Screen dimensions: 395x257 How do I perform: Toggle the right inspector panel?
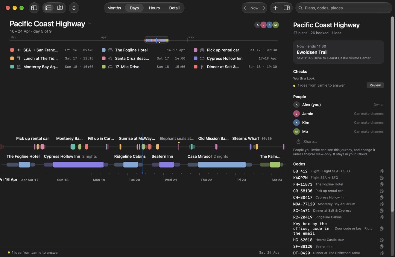[x=287, y=8]
